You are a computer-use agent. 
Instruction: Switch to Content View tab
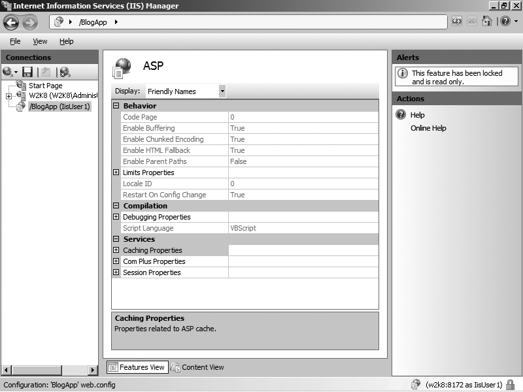coord(197,367)
